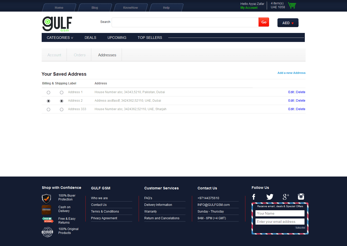Open the Top Sellers menu item

150,38
